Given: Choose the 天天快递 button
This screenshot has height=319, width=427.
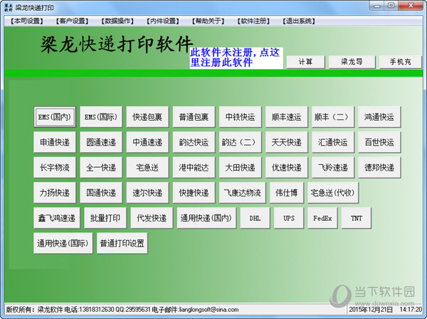Looking at the screenshot, I should point(287,142).
